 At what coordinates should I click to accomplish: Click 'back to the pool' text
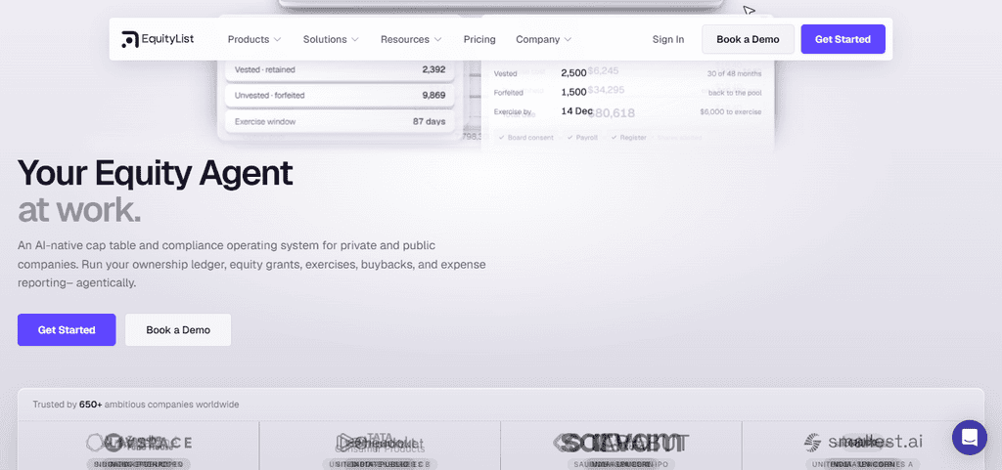[x=735, y=93]
